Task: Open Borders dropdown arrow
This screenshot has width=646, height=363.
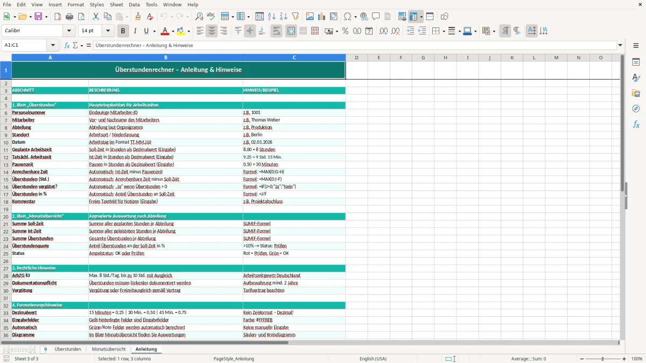Action: click(443, 31)
